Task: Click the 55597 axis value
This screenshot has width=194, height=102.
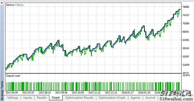Action: pyautogui.click(x=186, y=57)
